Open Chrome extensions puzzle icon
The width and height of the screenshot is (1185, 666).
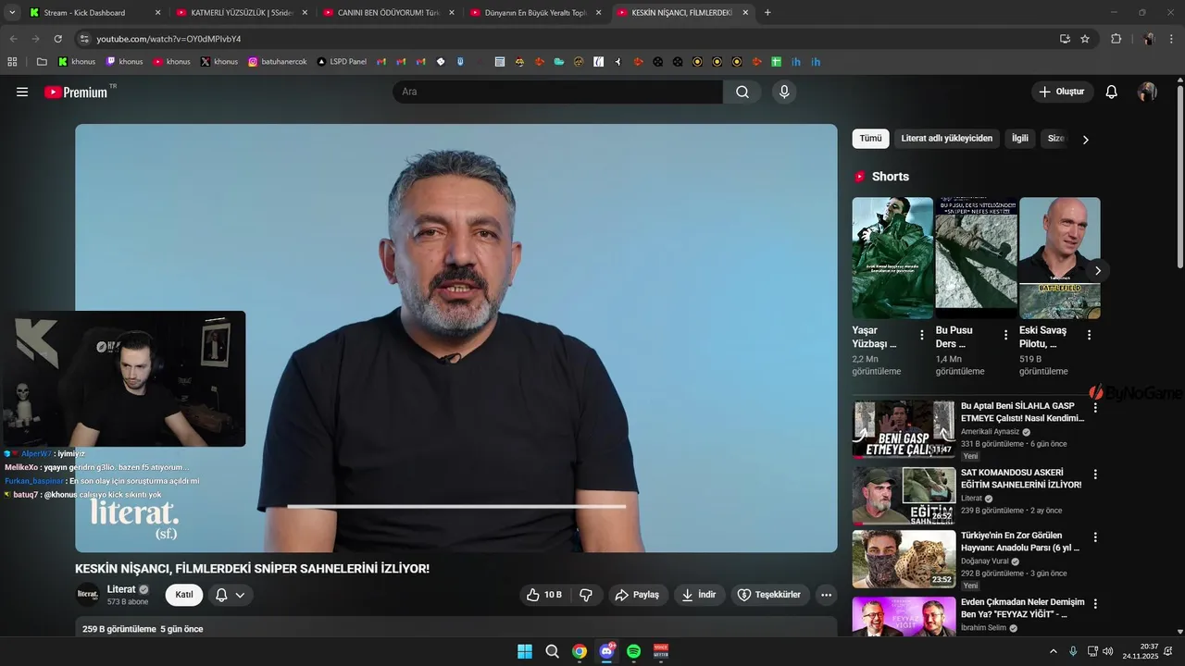pos(1116,39)
